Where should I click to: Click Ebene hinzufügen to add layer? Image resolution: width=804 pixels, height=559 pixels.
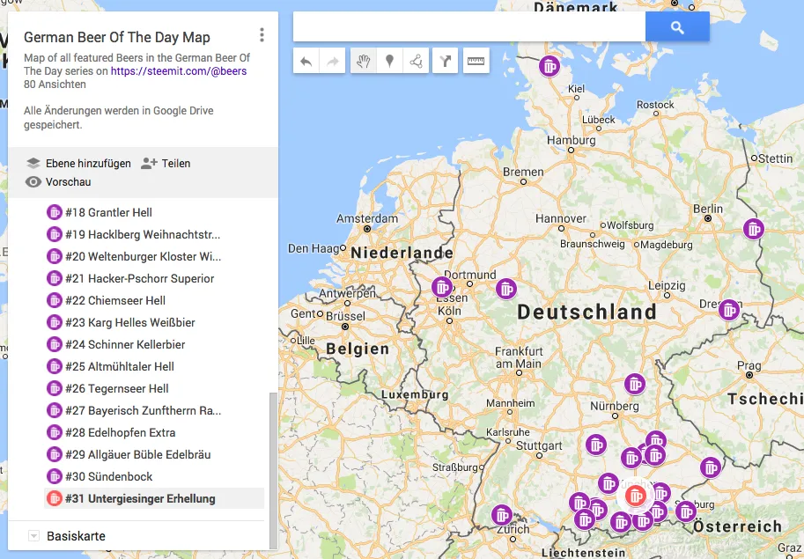tap(78, 163)
